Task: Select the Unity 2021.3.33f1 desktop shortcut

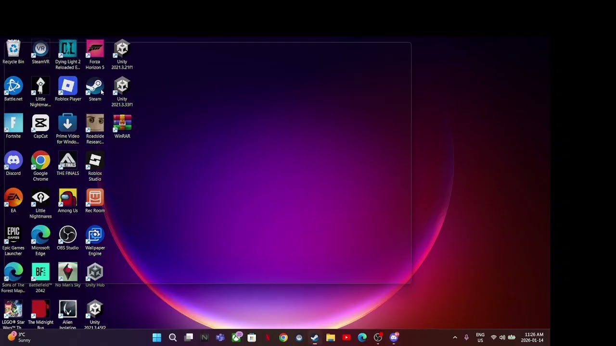Action: [122, 92]
